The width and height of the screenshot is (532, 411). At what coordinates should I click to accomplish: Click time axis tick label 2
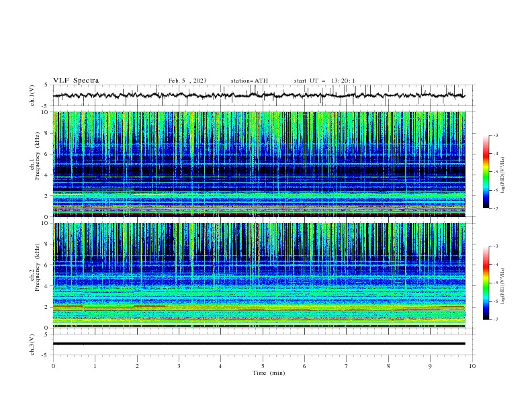click(x=137, y=366)
